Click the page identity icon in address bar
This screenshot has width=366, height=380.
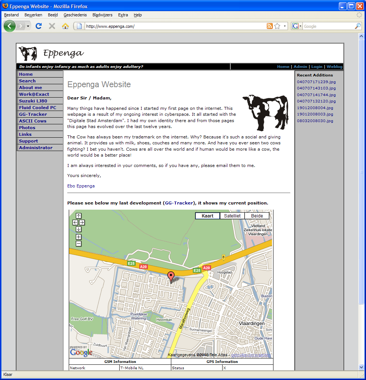[79, 26]
